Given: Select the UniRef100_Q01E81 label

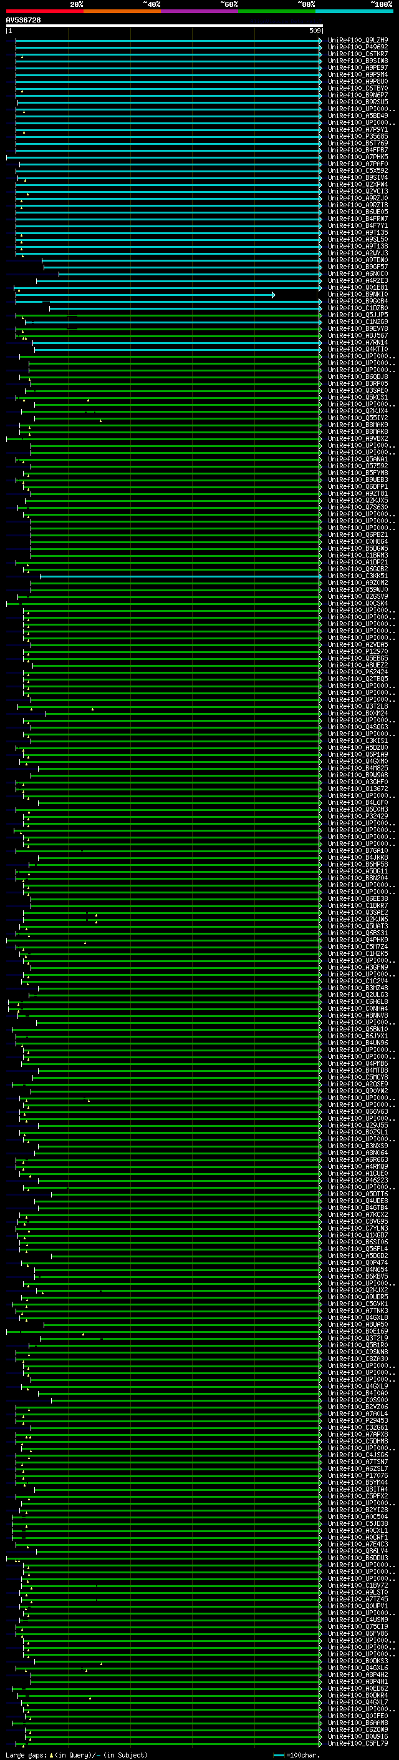Looking at the screenshot, I should pos(358,288).
